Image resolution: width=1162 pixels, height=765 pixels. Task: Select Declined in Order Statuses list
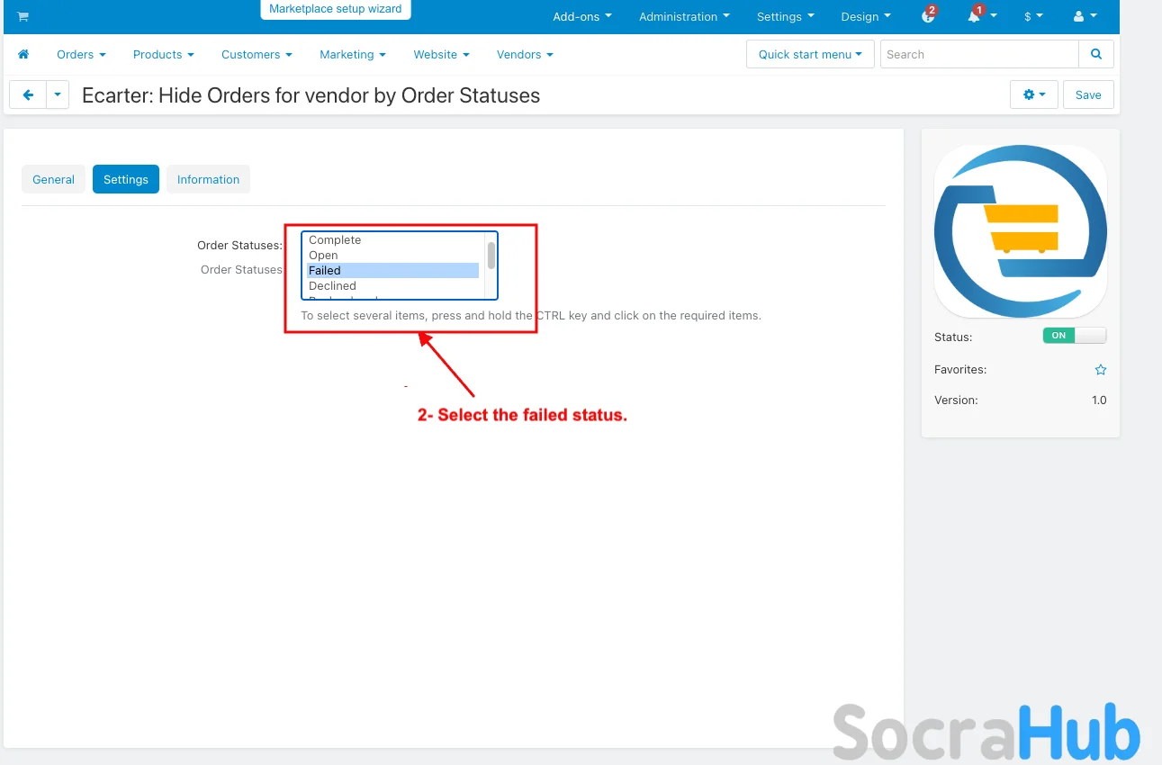393,286
